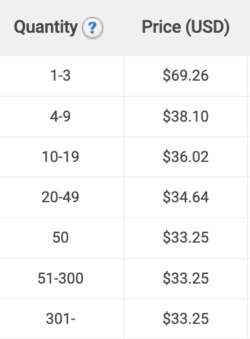
Task: Click the Quantity column header
Action: pos(62,28)
